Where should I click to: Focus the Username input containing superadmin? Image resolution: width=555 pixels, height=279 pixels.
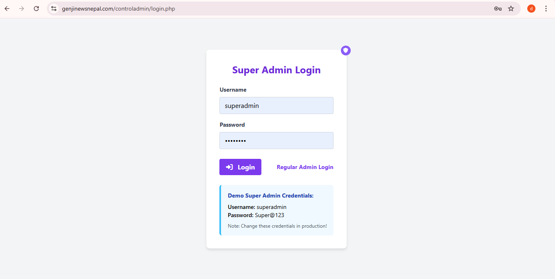276,105
